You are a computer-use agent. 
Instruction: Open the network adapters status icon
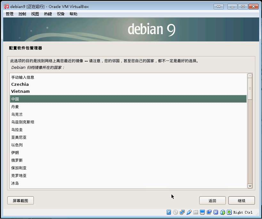click(182, 212)
